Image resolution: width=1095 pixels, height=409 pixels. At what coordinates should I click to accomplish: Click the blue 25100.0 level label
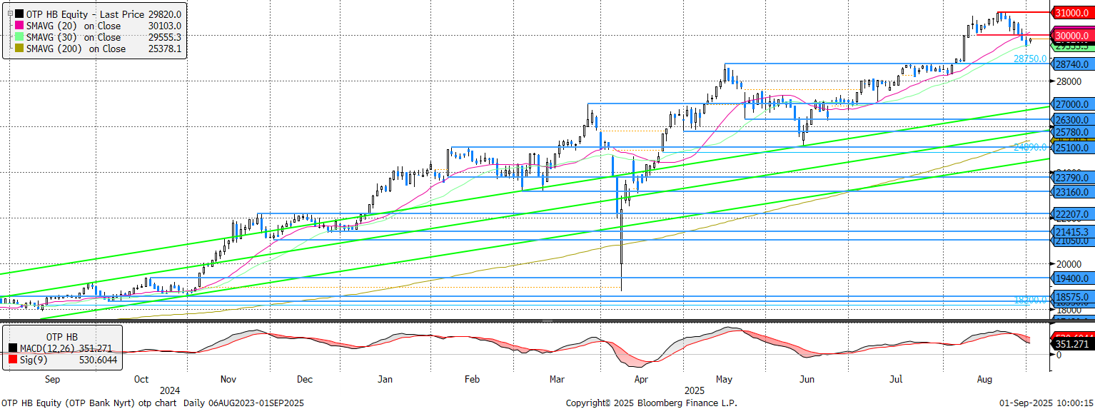[1072, 148]
